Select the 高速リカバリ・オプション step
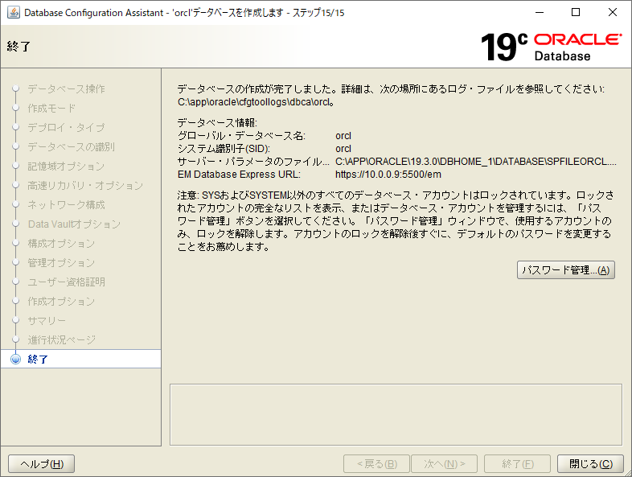 pos(85,186)
